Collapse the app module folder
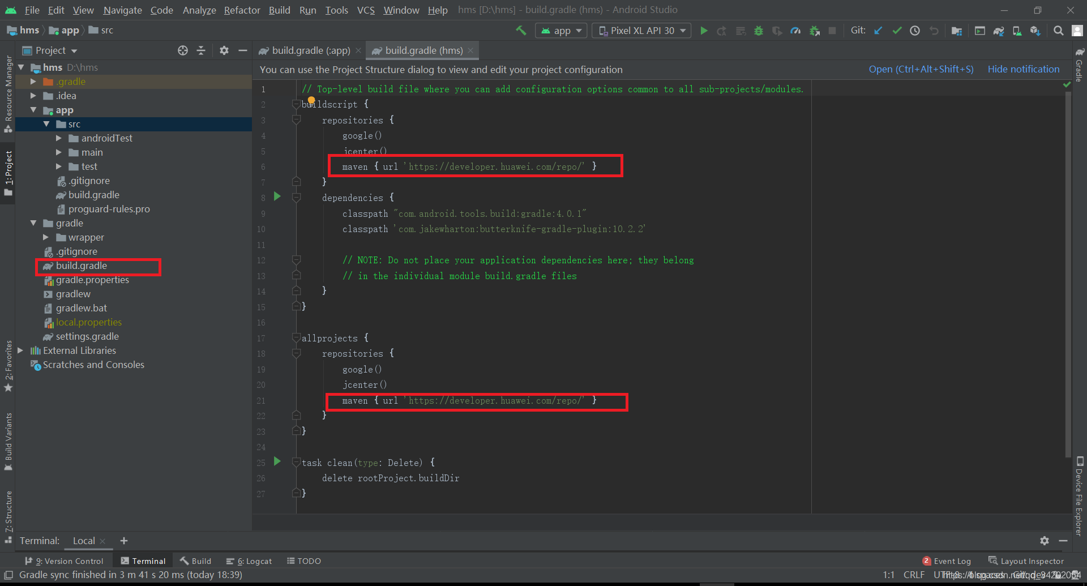The height and width of the screenshot is (586, 1087). 33,110
